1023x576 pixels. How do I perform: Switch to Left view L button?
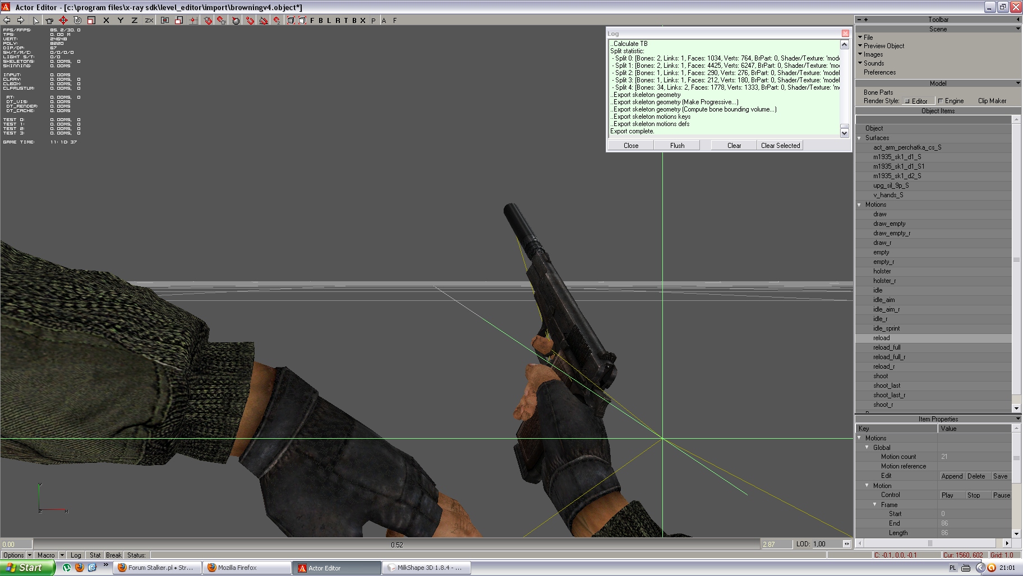tap(329, 20)
